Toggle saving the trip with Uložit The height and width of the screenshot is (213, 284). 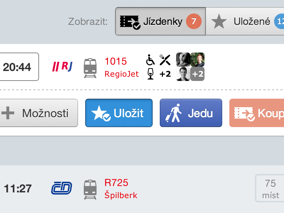(119, 113)
